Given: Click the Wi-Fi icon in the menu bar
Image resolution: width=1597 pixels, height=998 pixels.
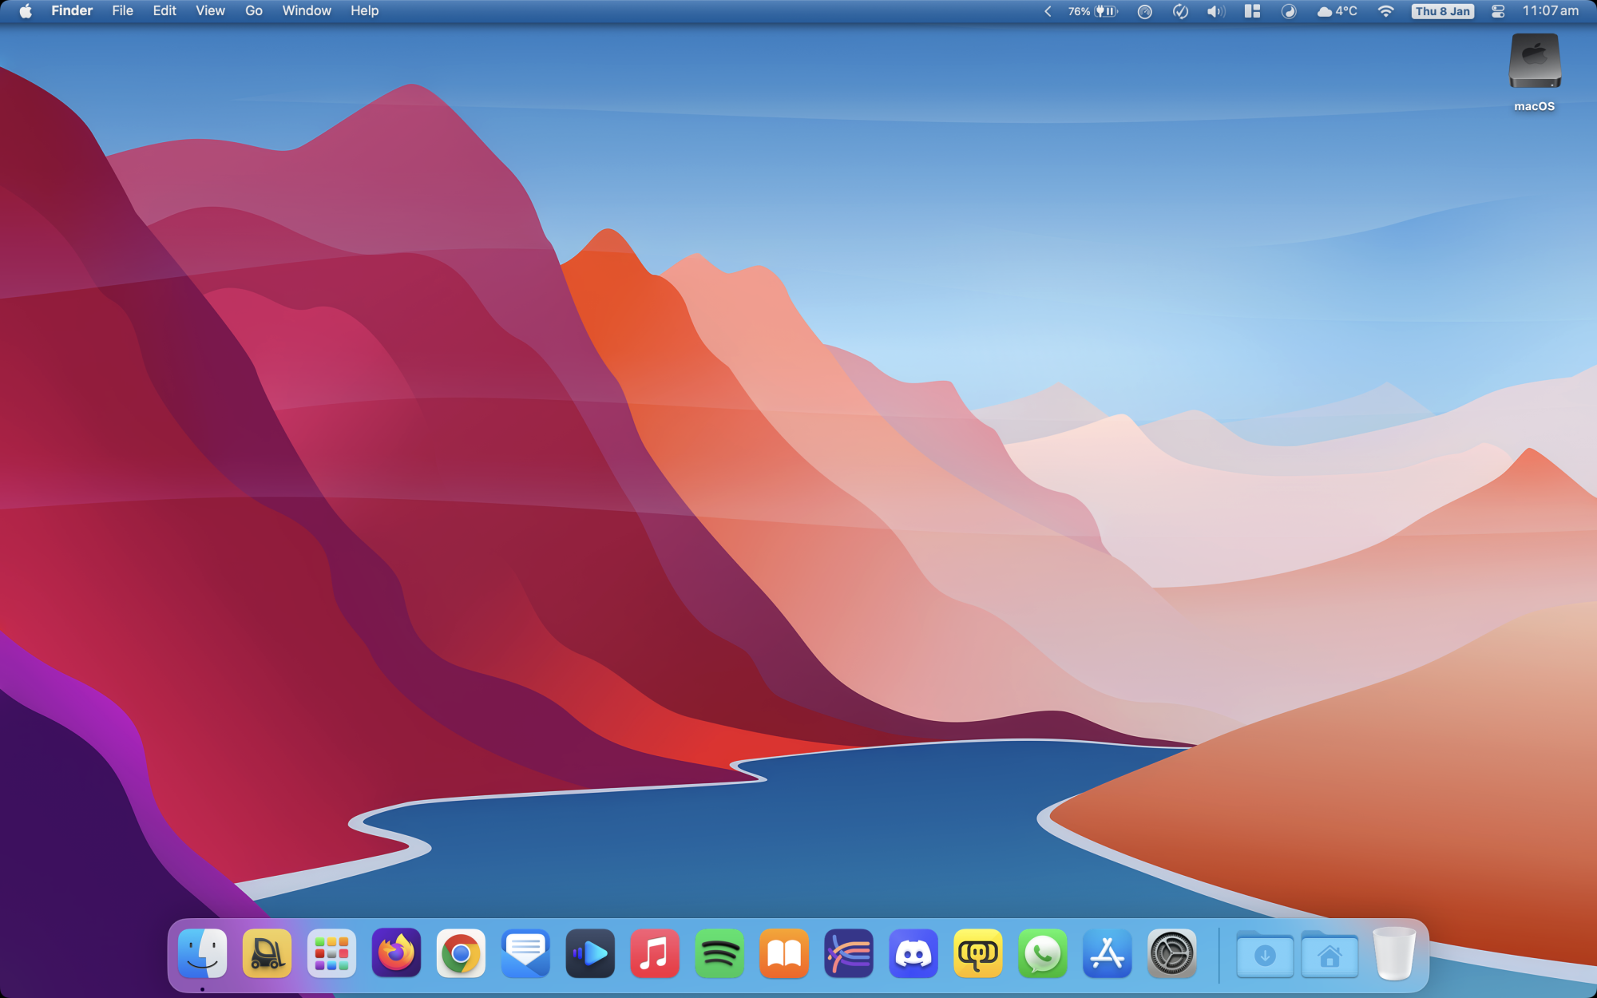Looking at the screenshot, I should (1386, 11).
